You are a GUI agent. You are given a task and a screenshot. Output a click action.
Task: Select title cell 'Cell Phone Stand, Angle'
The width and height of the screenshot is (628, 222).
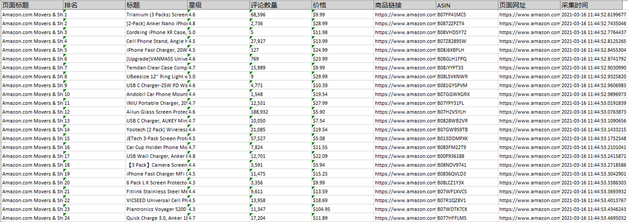coord(156,41)
